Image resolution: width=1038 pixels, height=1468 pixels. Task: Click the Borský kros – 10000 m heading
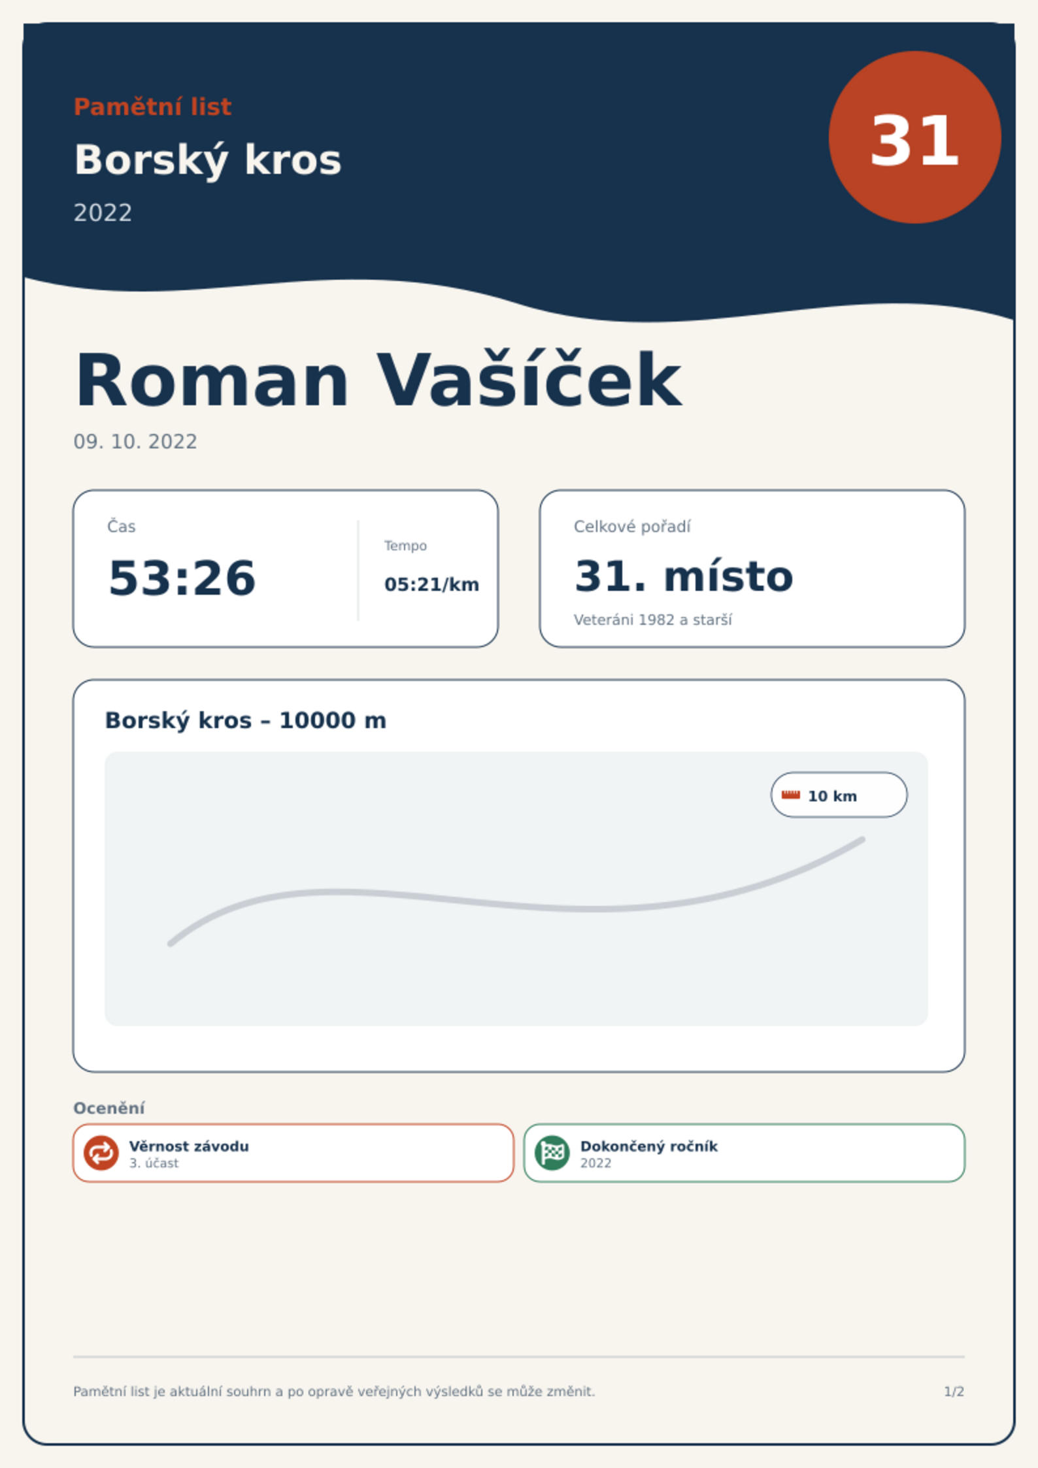(246, 720)
